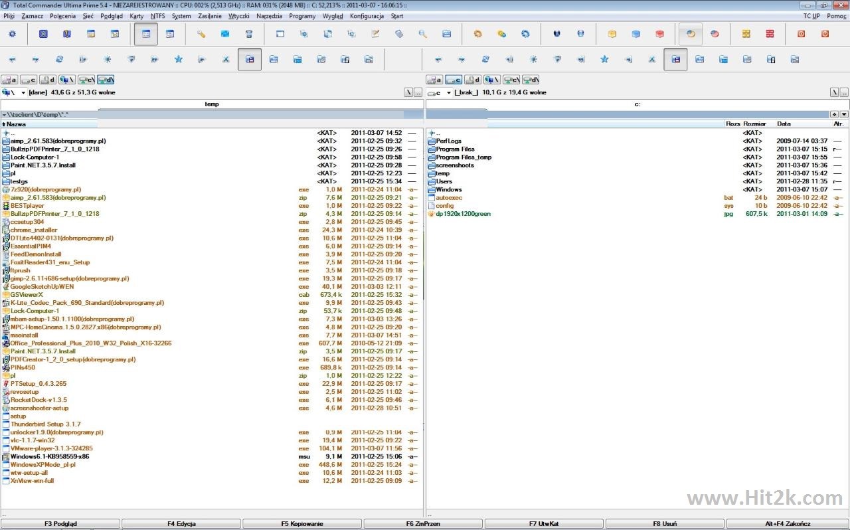Click the right panel's back arrow icon
This screenshot has height=530, width=850.
438,59
